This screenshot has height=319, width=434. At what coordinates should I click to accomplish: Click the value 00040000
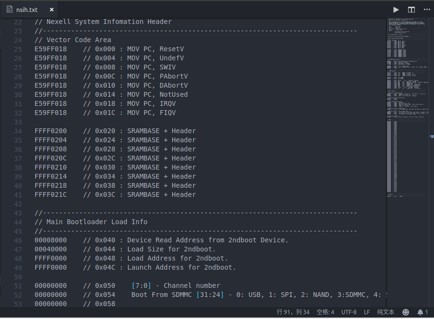coord(51,249)
